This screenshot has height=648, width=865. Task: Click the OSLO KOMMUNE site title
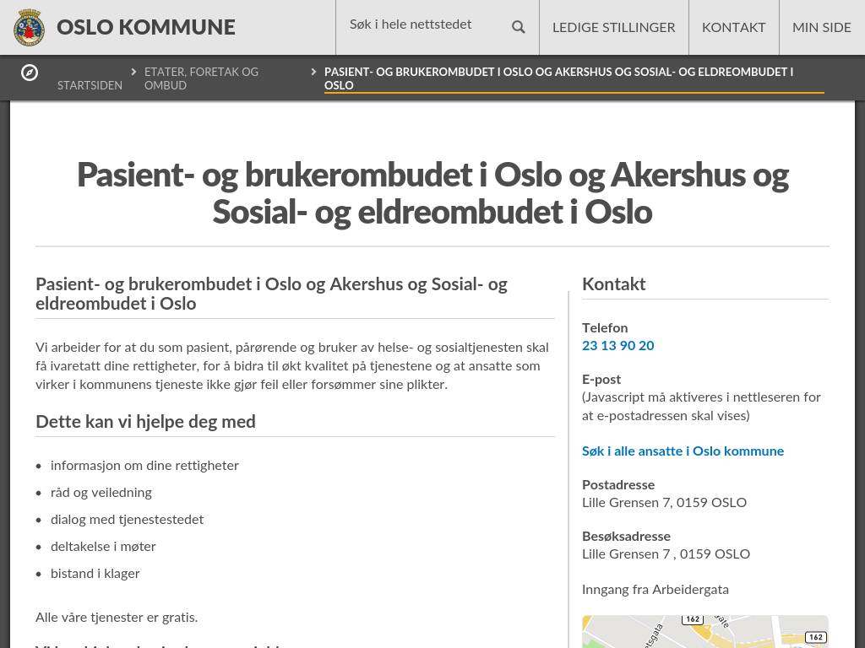pos(146,27)
